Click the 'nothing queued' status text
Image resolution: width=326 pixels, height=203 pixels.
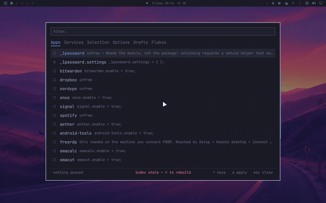point(68,173)
